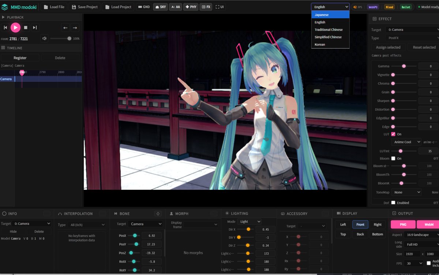Enable the DoF checkbox
The height and width of the screenshot is (275, 439).
click(x=393, y=203)
